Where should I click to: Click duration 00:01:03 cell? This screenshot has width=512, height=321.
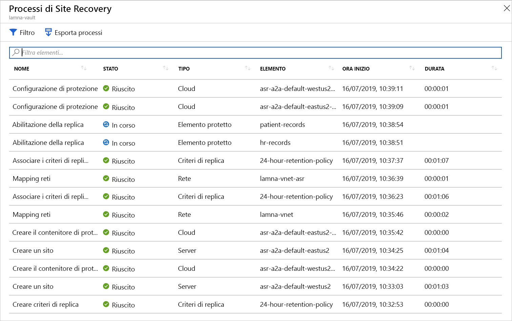[436, 286]
